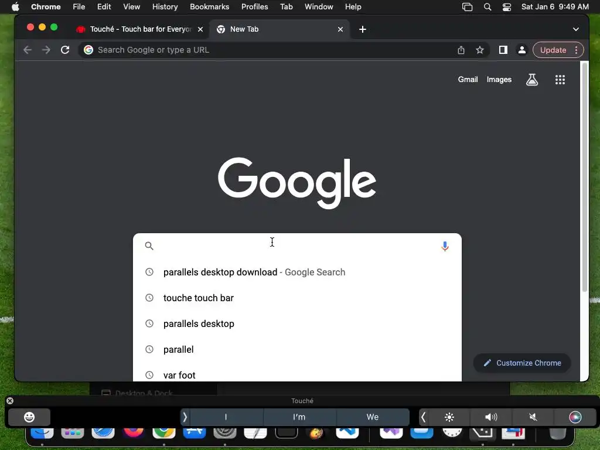Mute audio from the Touché bar
The image size is (600, 450).
pos(533,417)
